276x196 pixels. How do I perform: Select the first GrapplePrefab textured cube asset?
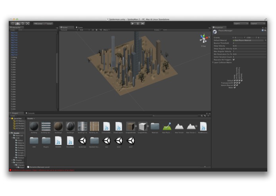131,127
